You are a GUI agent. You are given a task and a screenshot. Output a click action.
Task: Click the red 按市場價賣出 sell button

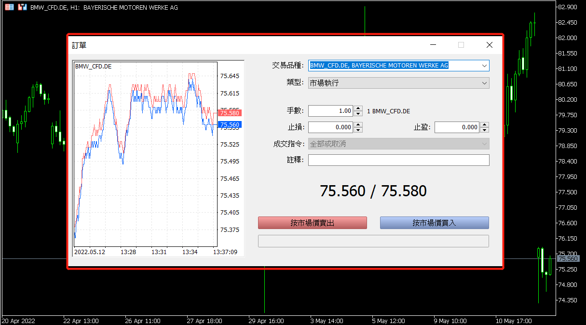[x=313, y=223]
